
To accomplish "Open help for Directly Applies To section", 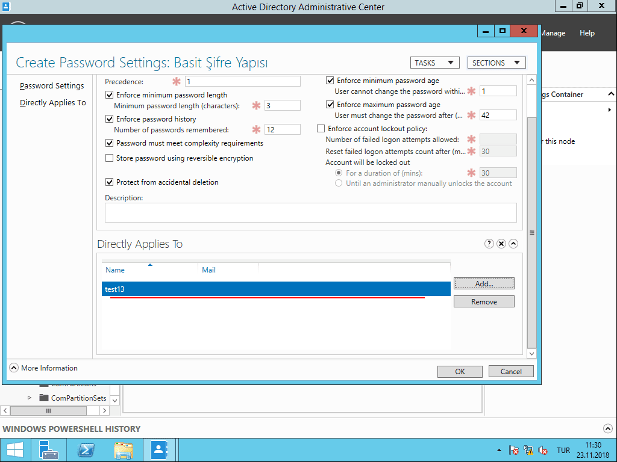I will tap(489, 244).
